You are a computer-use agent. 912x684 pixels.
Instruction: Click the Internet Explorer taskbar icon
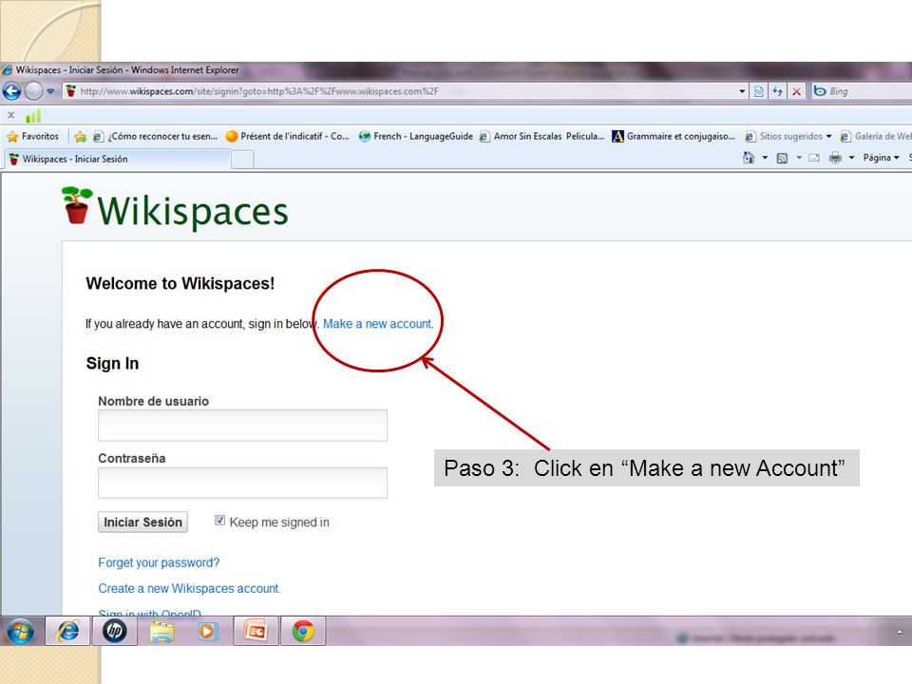click(68, 631)
